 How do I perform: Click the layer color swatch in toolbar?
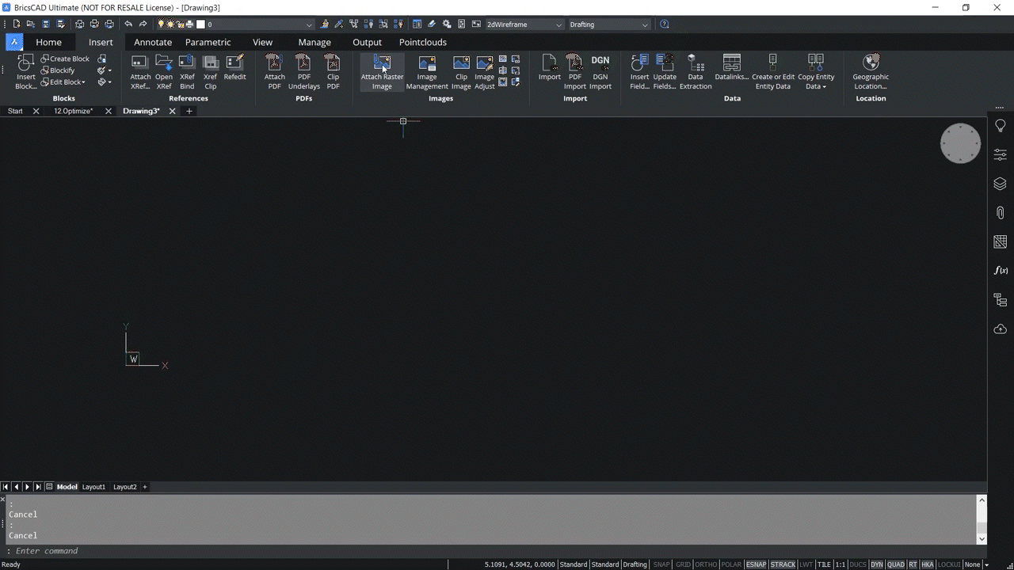tap(200, 25)
